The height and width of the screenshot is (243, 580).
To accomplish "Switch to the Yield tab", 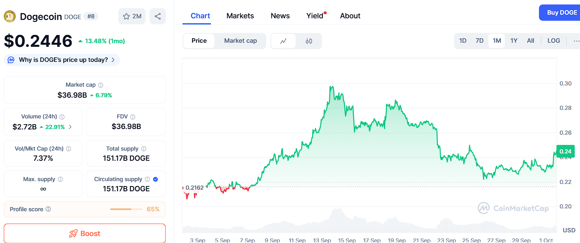I will 315,16.
